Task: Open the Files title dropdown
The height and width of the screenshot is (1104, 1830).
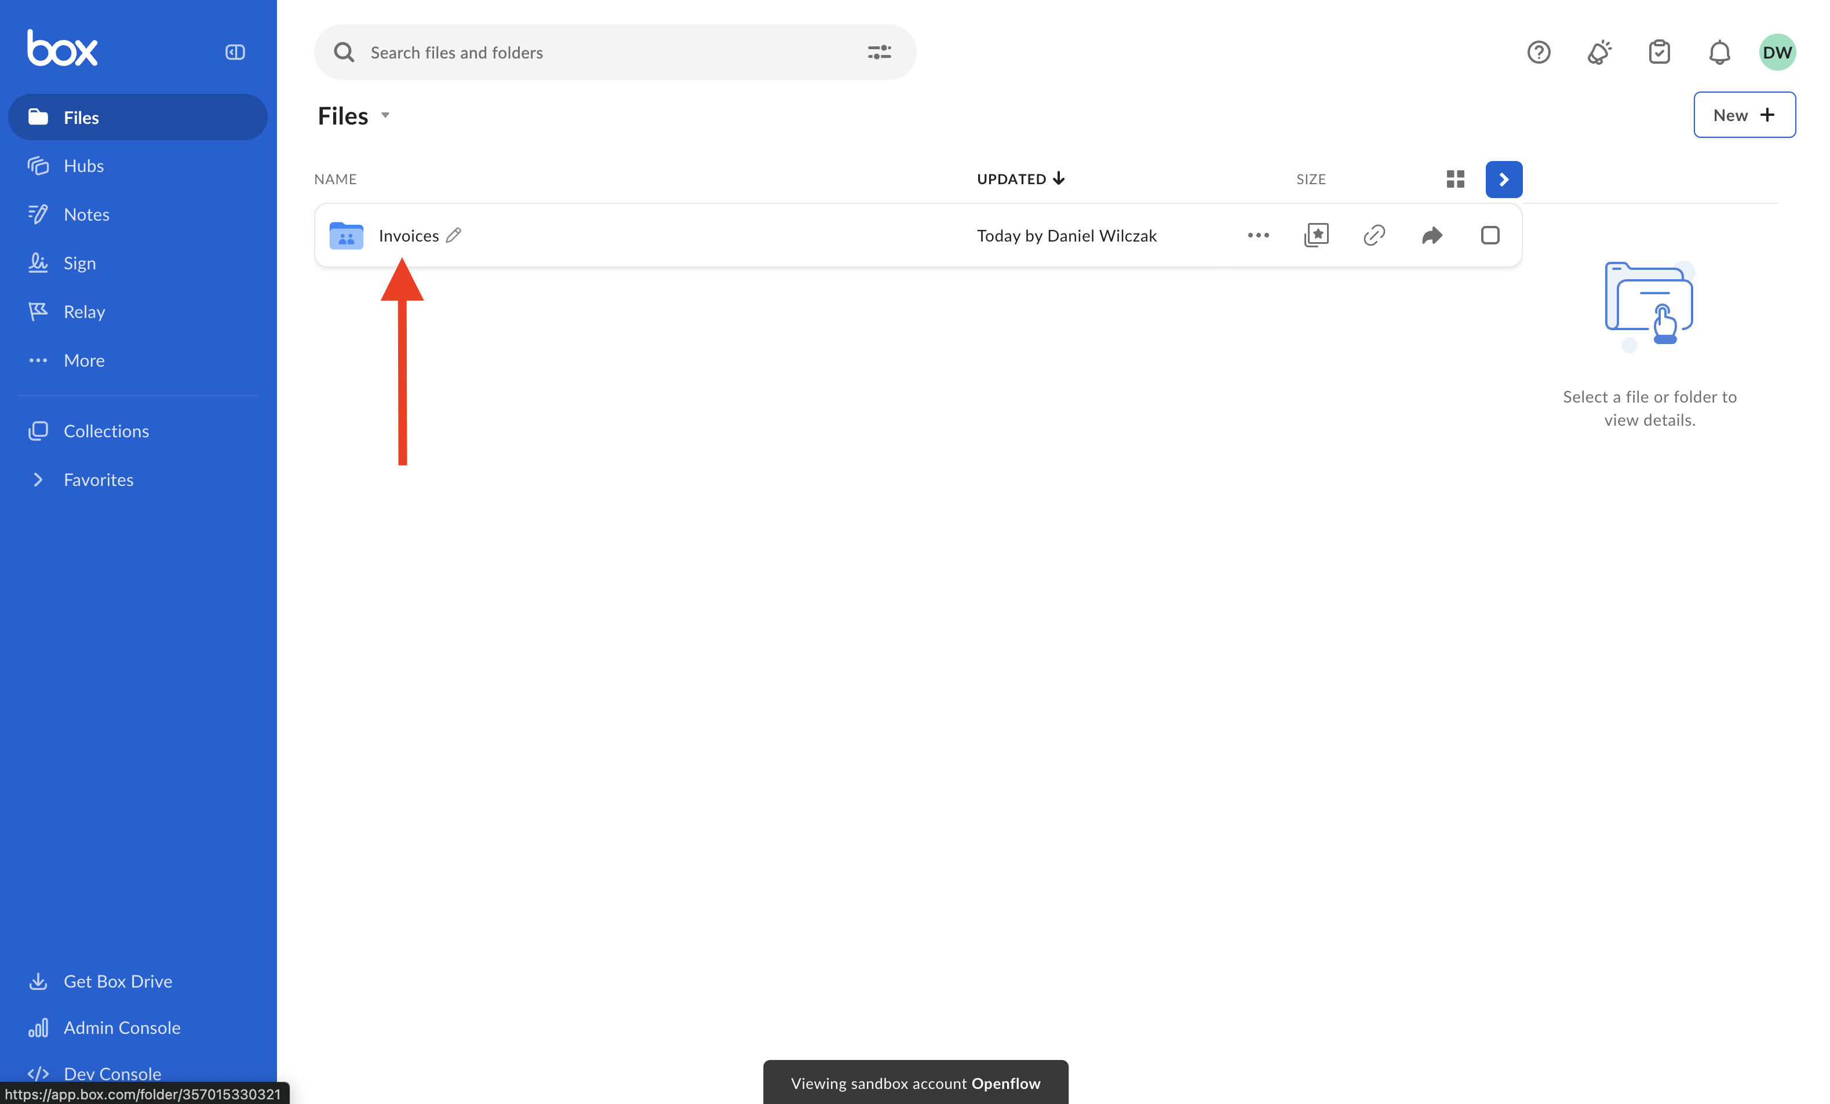Action: click(x=385, y=115)
